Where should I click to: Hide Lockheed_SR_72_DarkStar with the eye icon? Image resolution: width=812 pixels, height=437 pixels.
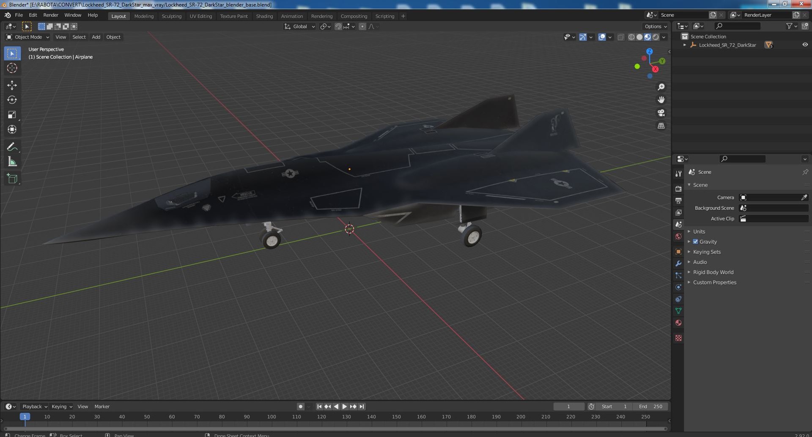coord(805,45)
